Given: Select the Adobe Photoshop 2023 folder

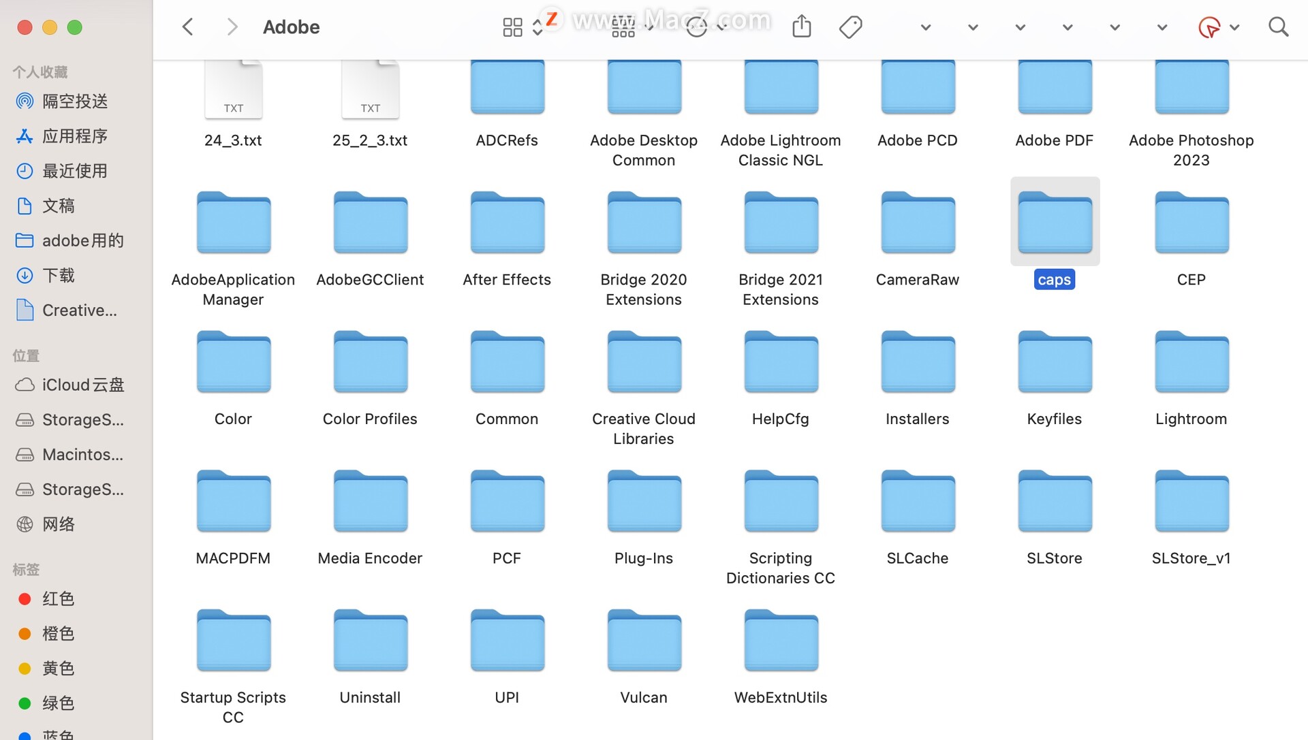Looking at the screenshot, I should pyautogui.click(x=1192, y=87).
